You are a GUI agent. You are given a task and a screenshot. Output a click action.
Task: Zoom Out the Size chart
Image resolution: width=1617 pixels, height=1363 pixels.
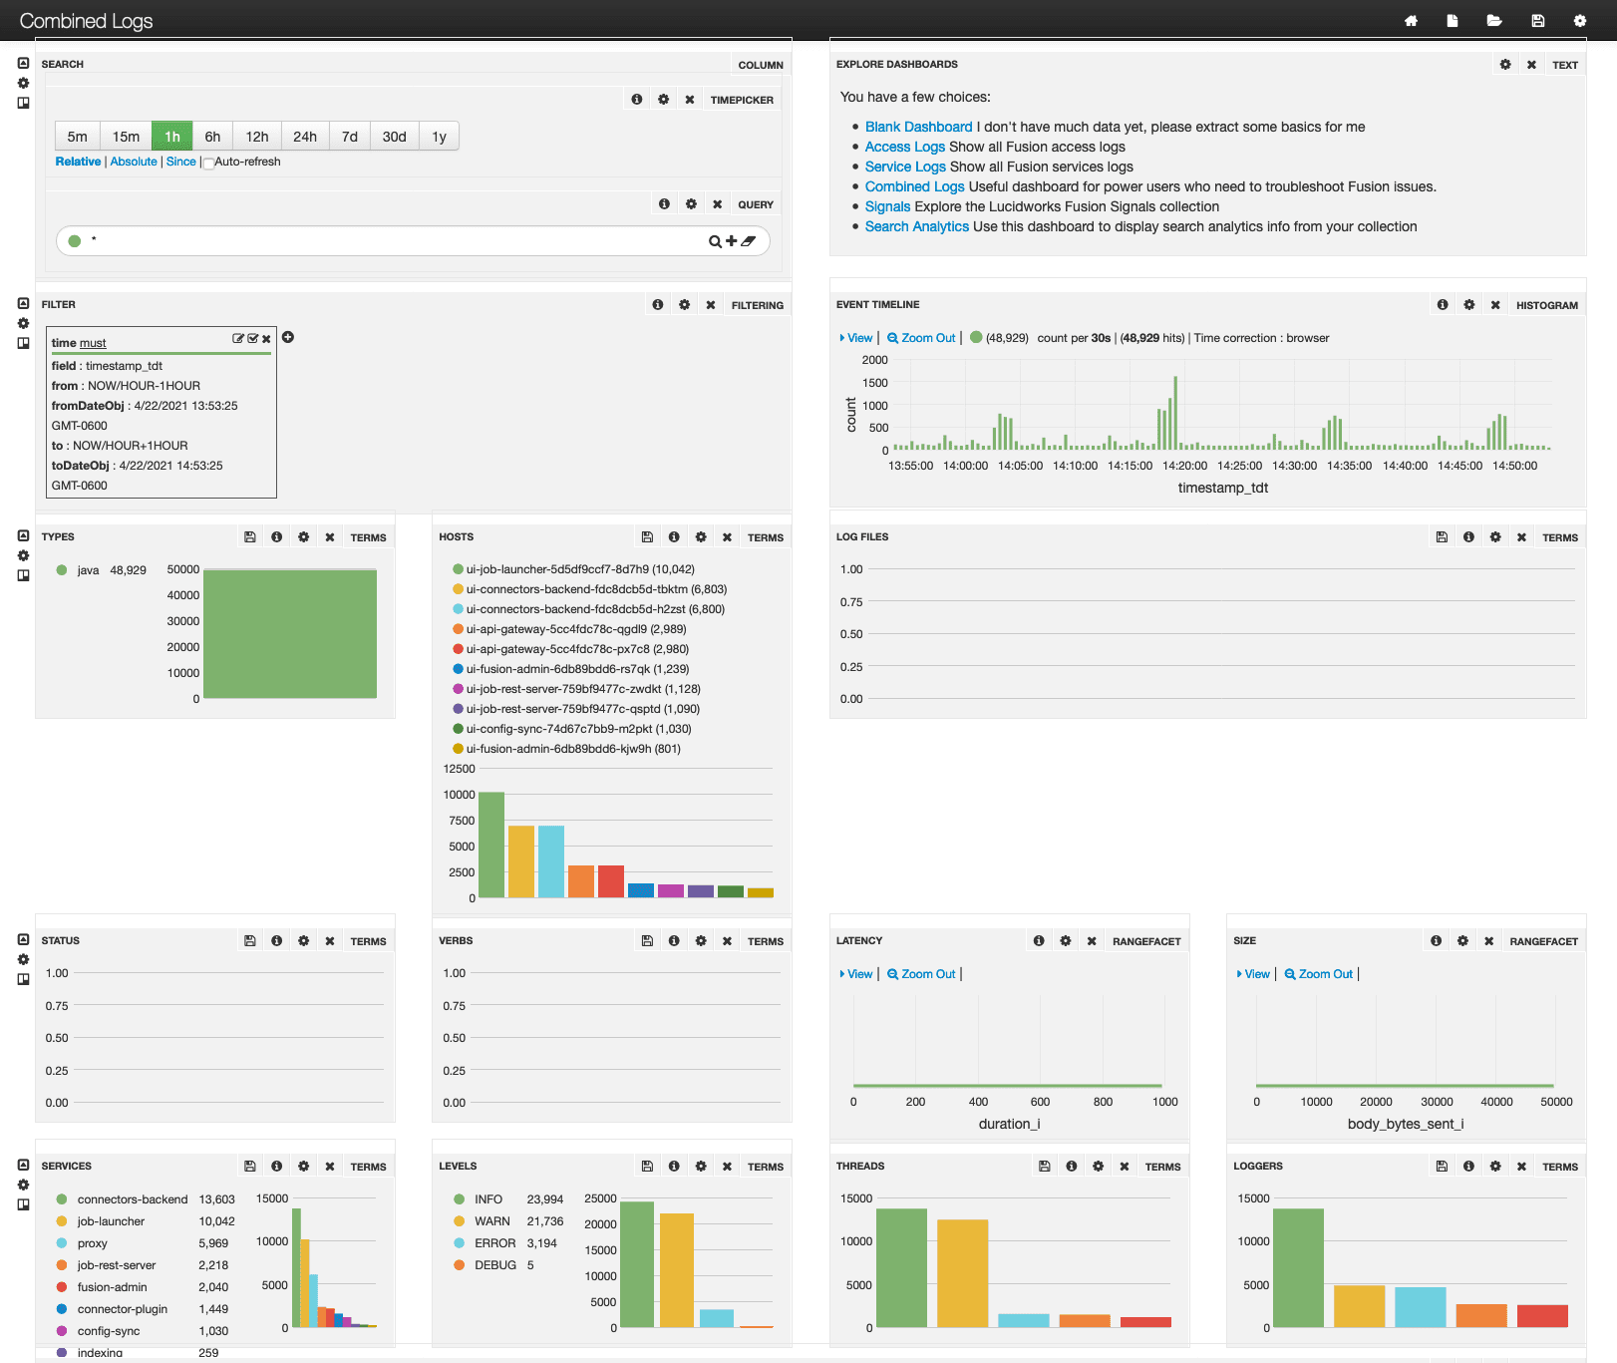(1318, 974)
